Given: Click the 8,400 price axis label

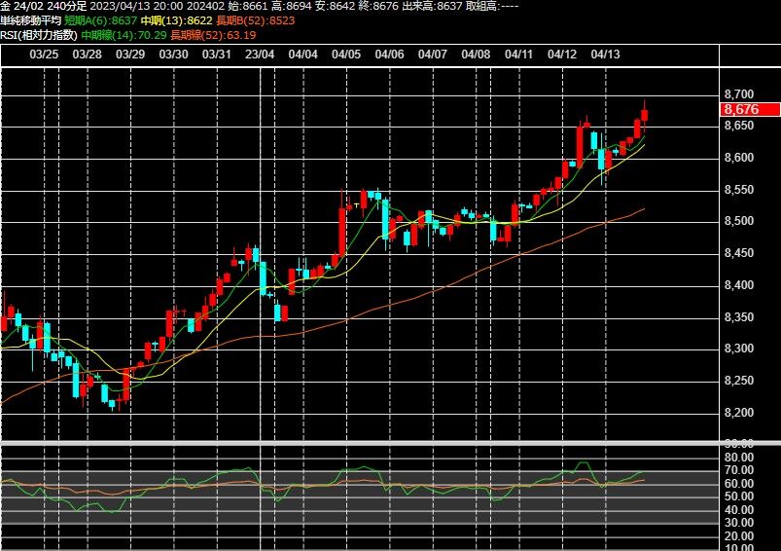Looking at the screenshot, I should click(739, 285).
